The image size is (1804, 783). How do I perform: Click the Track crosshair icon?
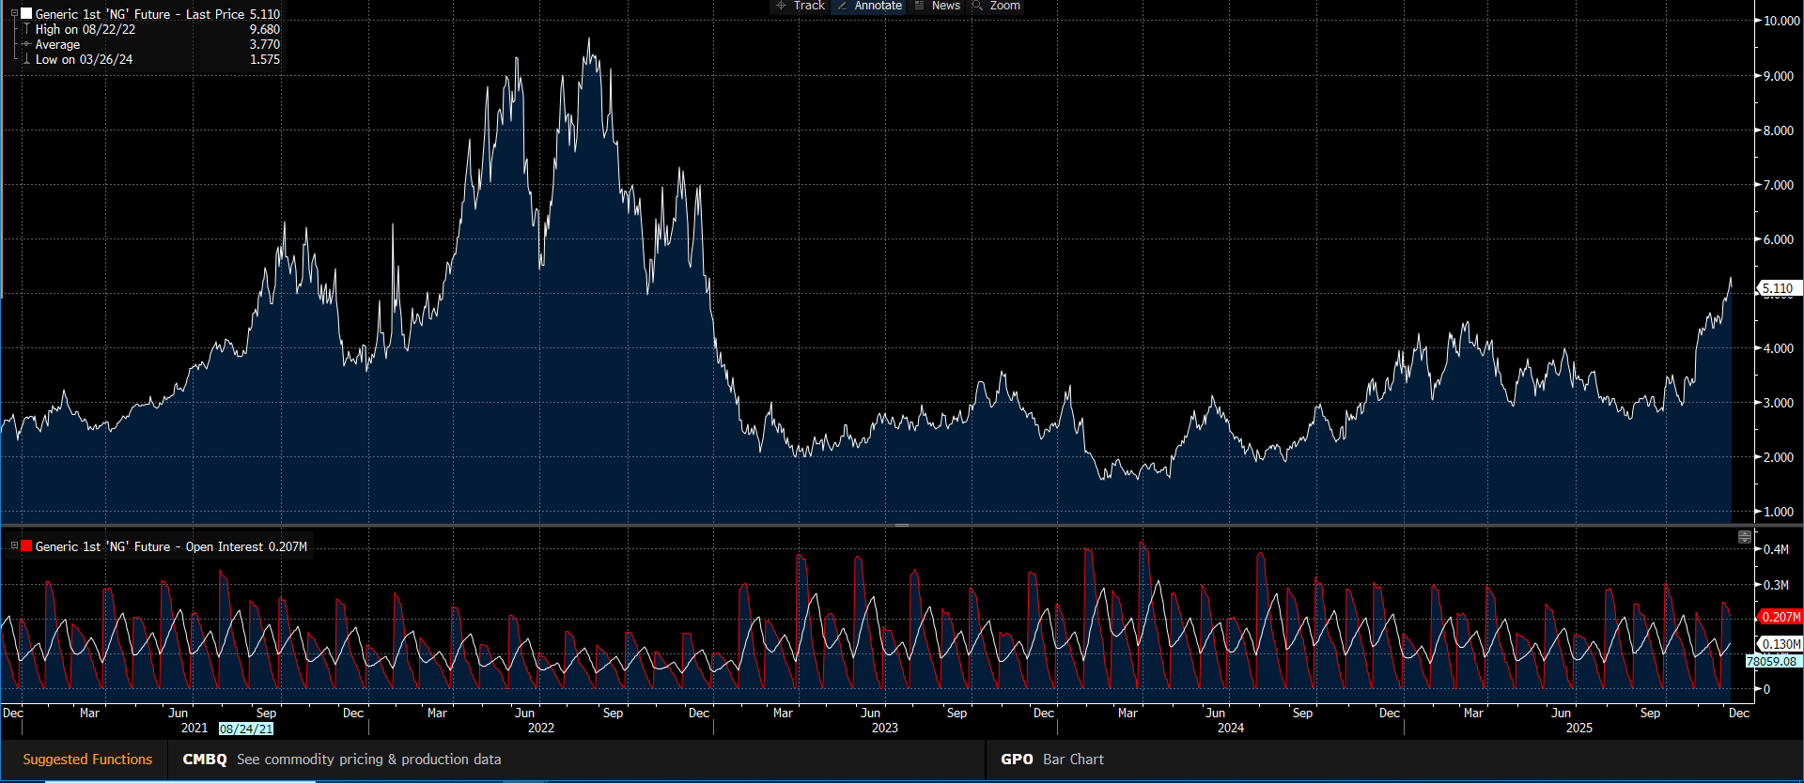(x=781, y=6)
